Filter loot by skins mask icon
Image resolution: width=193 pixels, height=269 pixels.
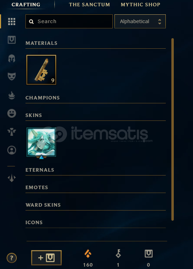click(12, 76)
